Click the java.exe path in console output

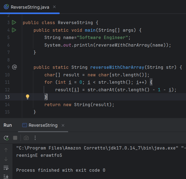click(x=97, y=148)
